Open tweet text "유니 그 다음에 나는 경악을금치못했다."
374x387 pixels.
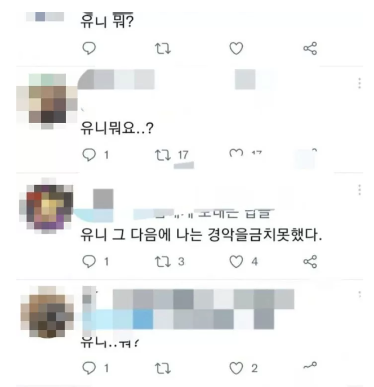[x=202, y=235]
